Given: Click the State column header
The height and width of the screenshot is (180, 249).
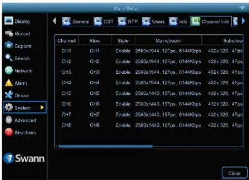Looking at the screenshot, I should (x=123, y=40).
